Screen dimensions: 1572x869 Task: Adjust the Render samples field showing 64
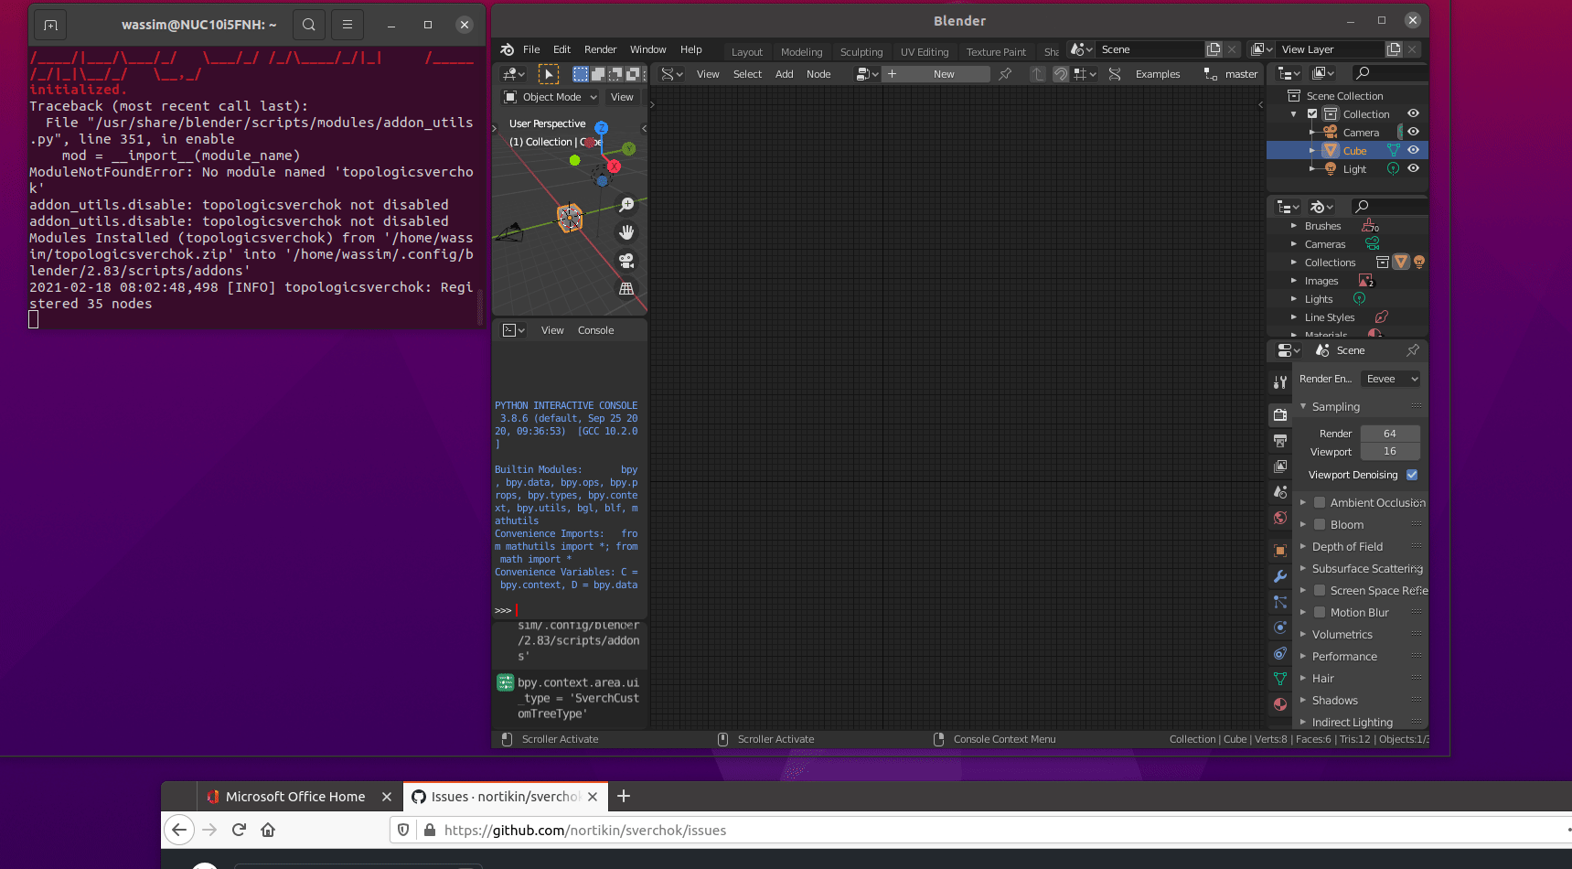coord(1390,434)
